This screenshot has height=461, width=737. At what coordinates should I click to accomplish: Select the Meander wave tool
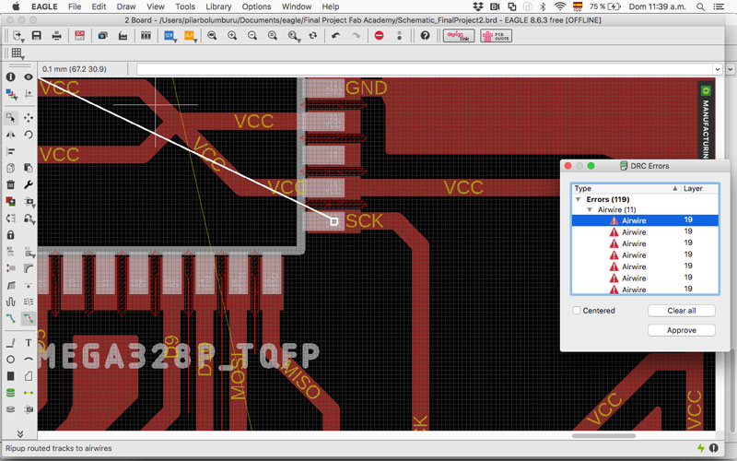10,301
